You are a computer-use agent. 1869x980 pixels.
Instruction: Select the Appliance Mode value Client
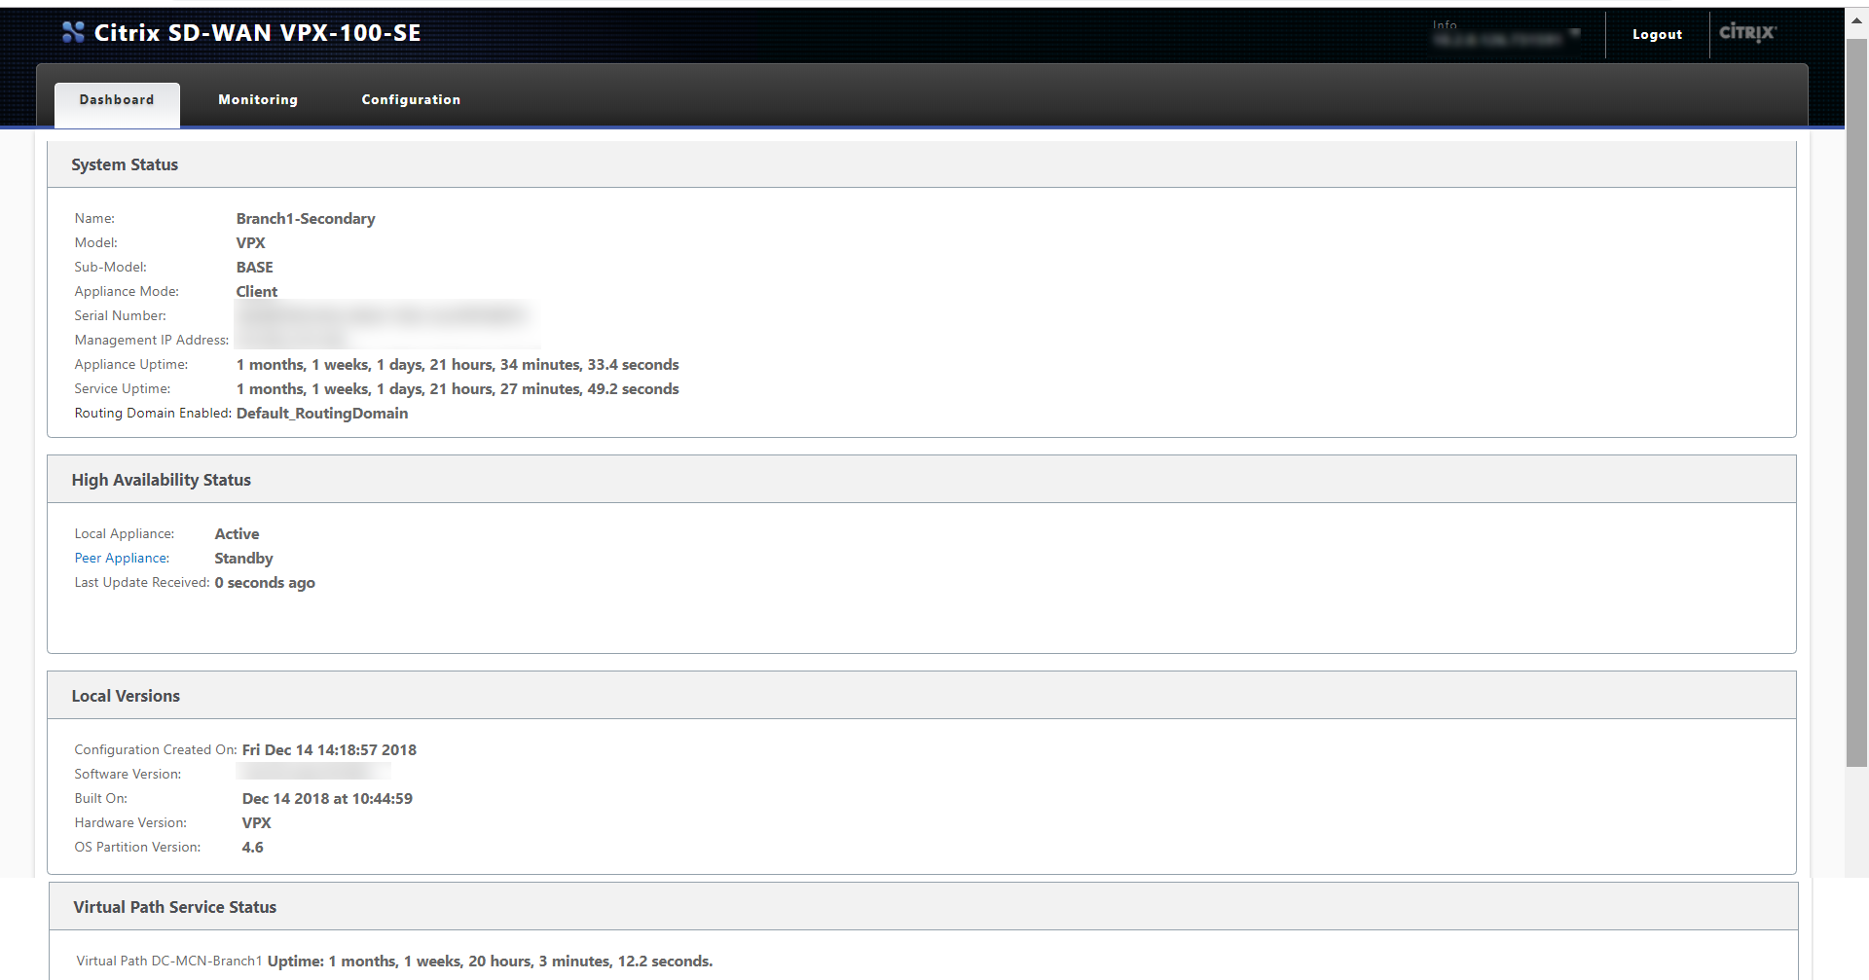click(257, 291)
